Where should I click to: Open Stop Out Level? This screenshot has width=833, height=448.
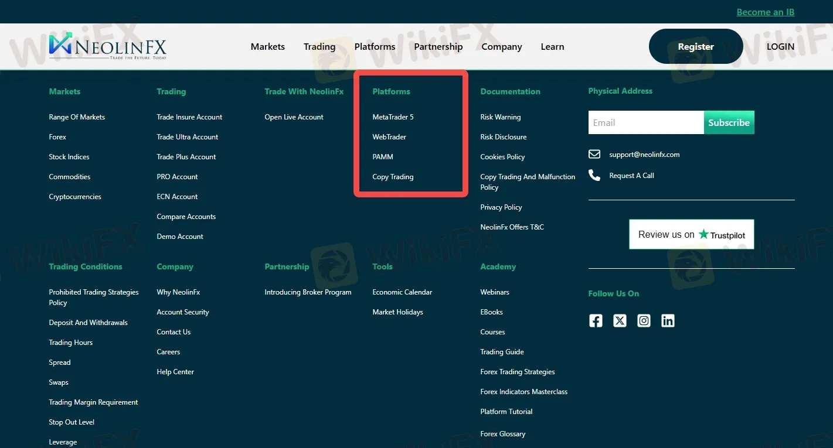point(72,422)
